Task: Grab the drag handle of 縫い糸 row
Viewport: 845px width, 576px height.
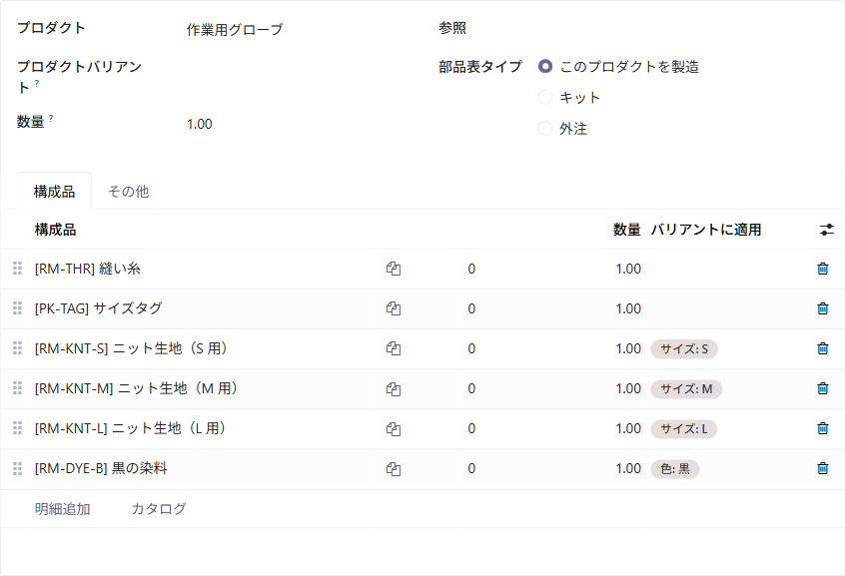Action: 17,269
